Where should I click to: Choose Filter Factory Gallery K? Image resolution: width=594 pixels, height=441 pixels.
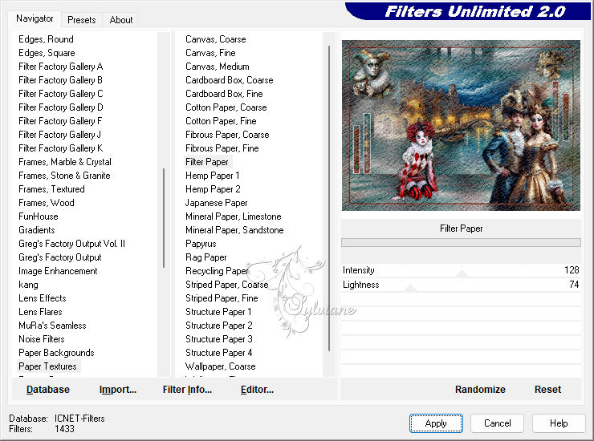pos(61,148)
